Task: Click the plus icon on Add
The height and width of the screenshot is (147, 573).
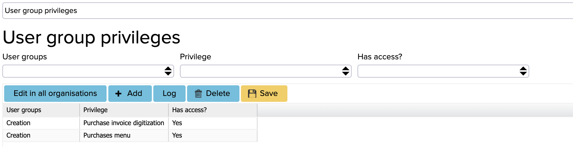Action: point(118,94)
